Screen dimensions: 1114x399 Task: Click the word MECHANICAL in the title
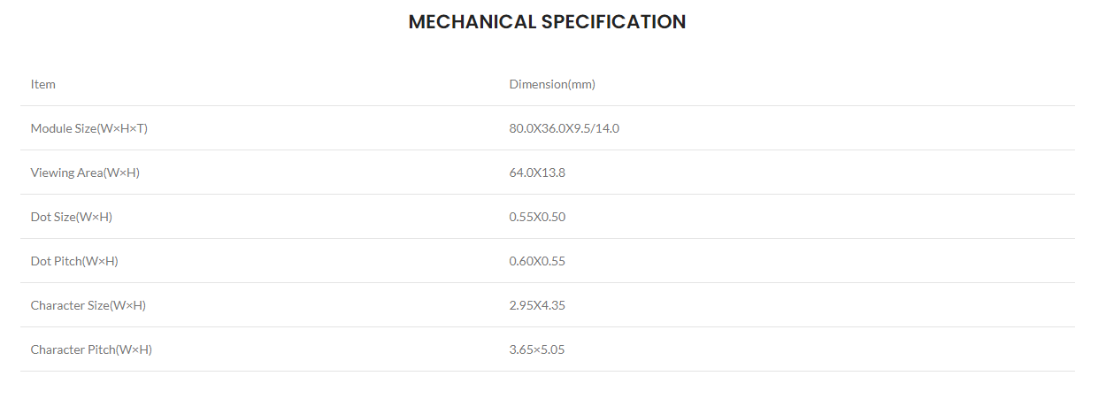click(472, 22)
